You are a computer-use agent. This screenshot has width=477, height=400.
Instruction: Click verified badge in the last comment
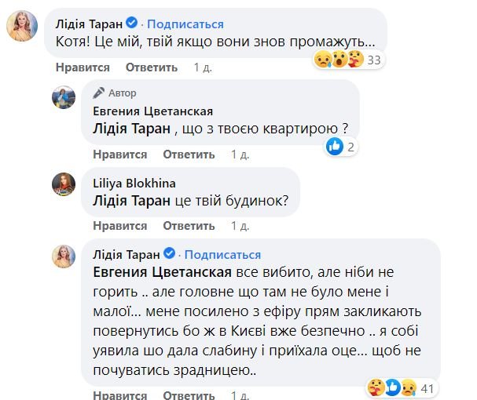[x=168, y=255]
